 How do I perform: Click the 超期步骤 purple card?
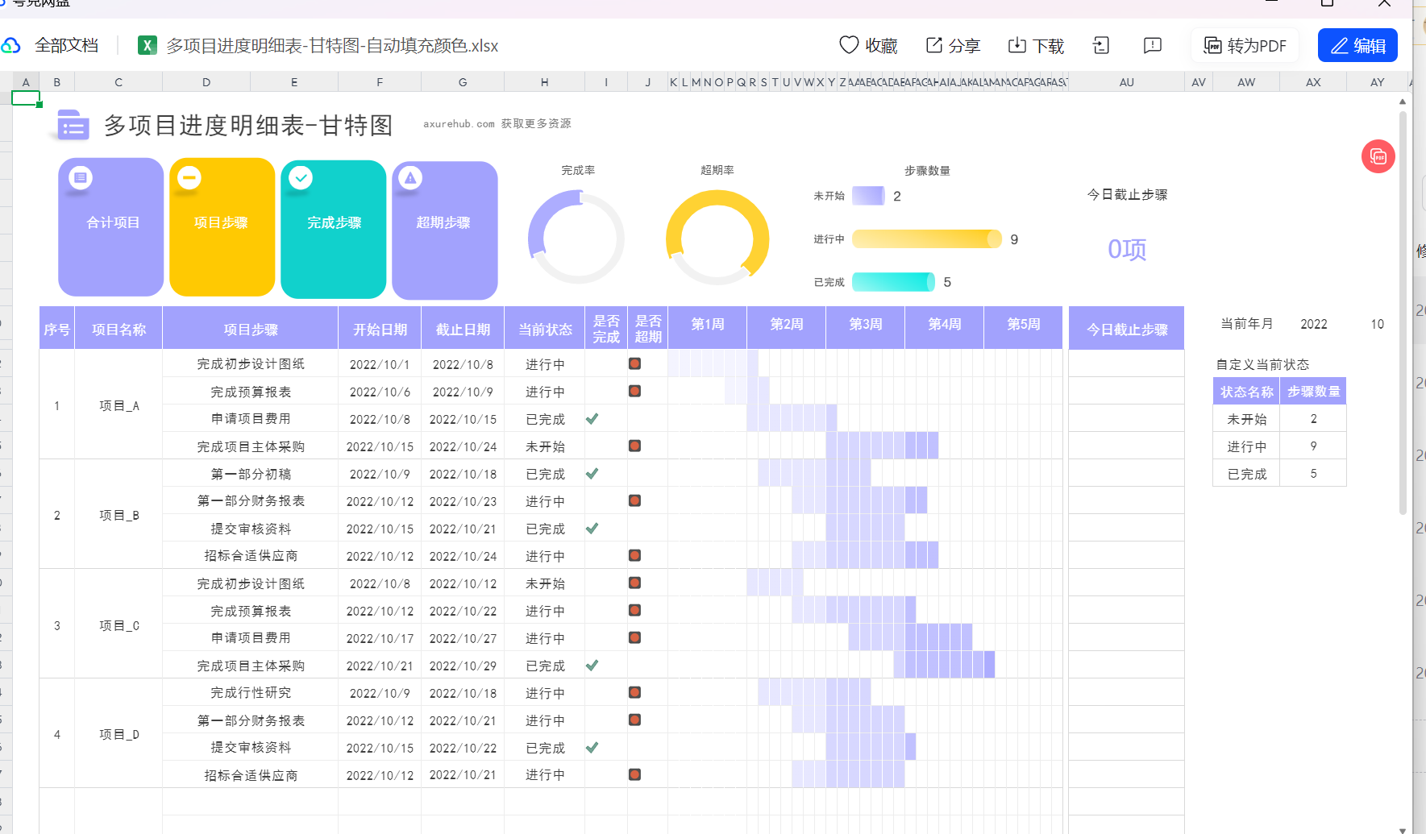pos(444,230)
